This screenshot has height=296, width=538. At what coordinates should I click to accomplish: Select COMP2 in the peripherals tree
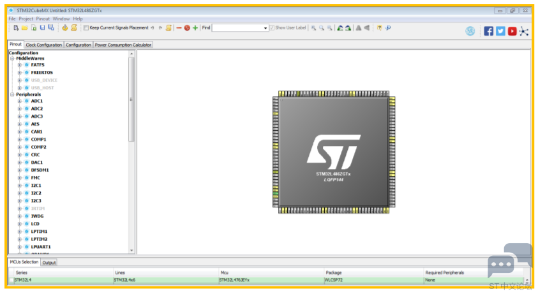click(x=38, y=147)
